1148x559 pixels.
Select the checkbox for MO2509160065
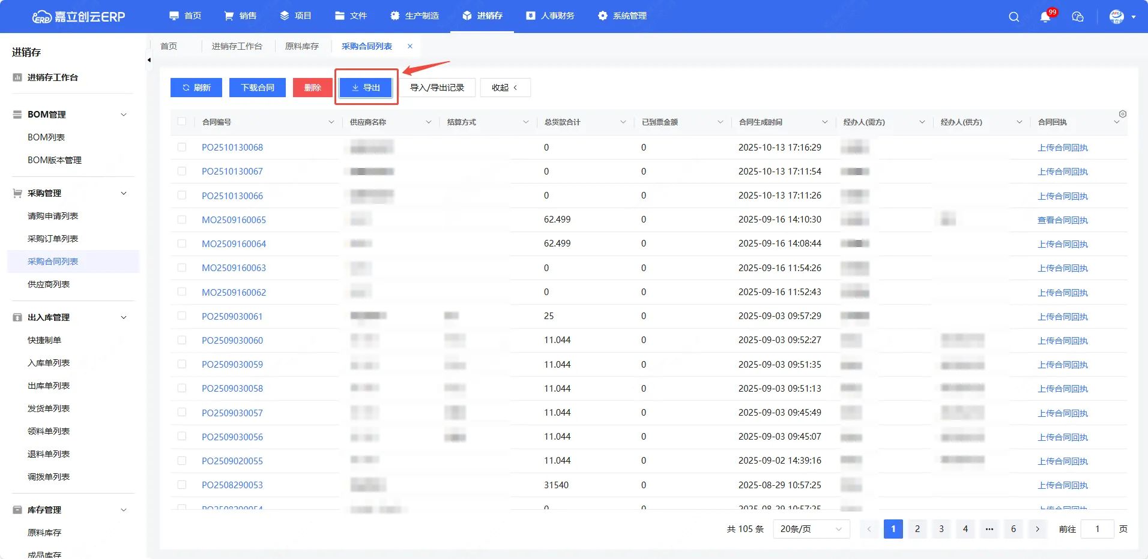point(182,220)
